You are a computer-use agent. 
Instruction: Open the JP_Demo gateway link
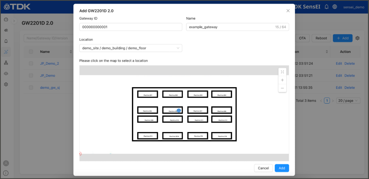coord(47,75)
